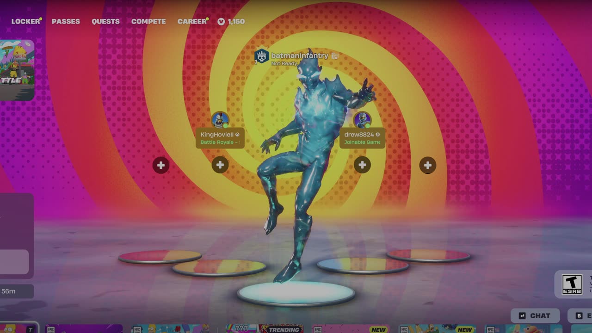Open the QUESTS tab
592x333 pixels.
105,21
